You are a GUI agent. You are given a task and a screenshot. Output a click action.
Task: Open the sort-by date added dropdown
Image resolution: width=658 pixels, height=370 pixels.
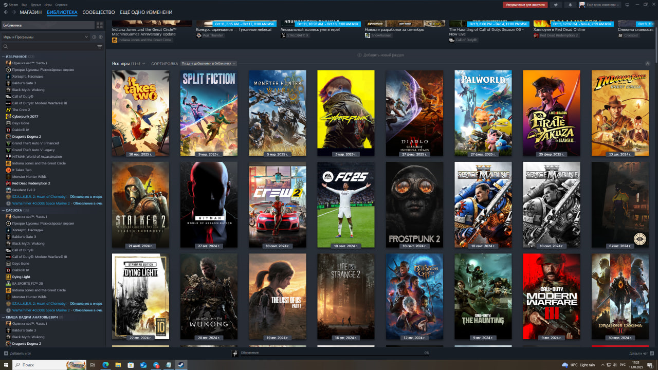pyautogui.click(x=208, y=64)
